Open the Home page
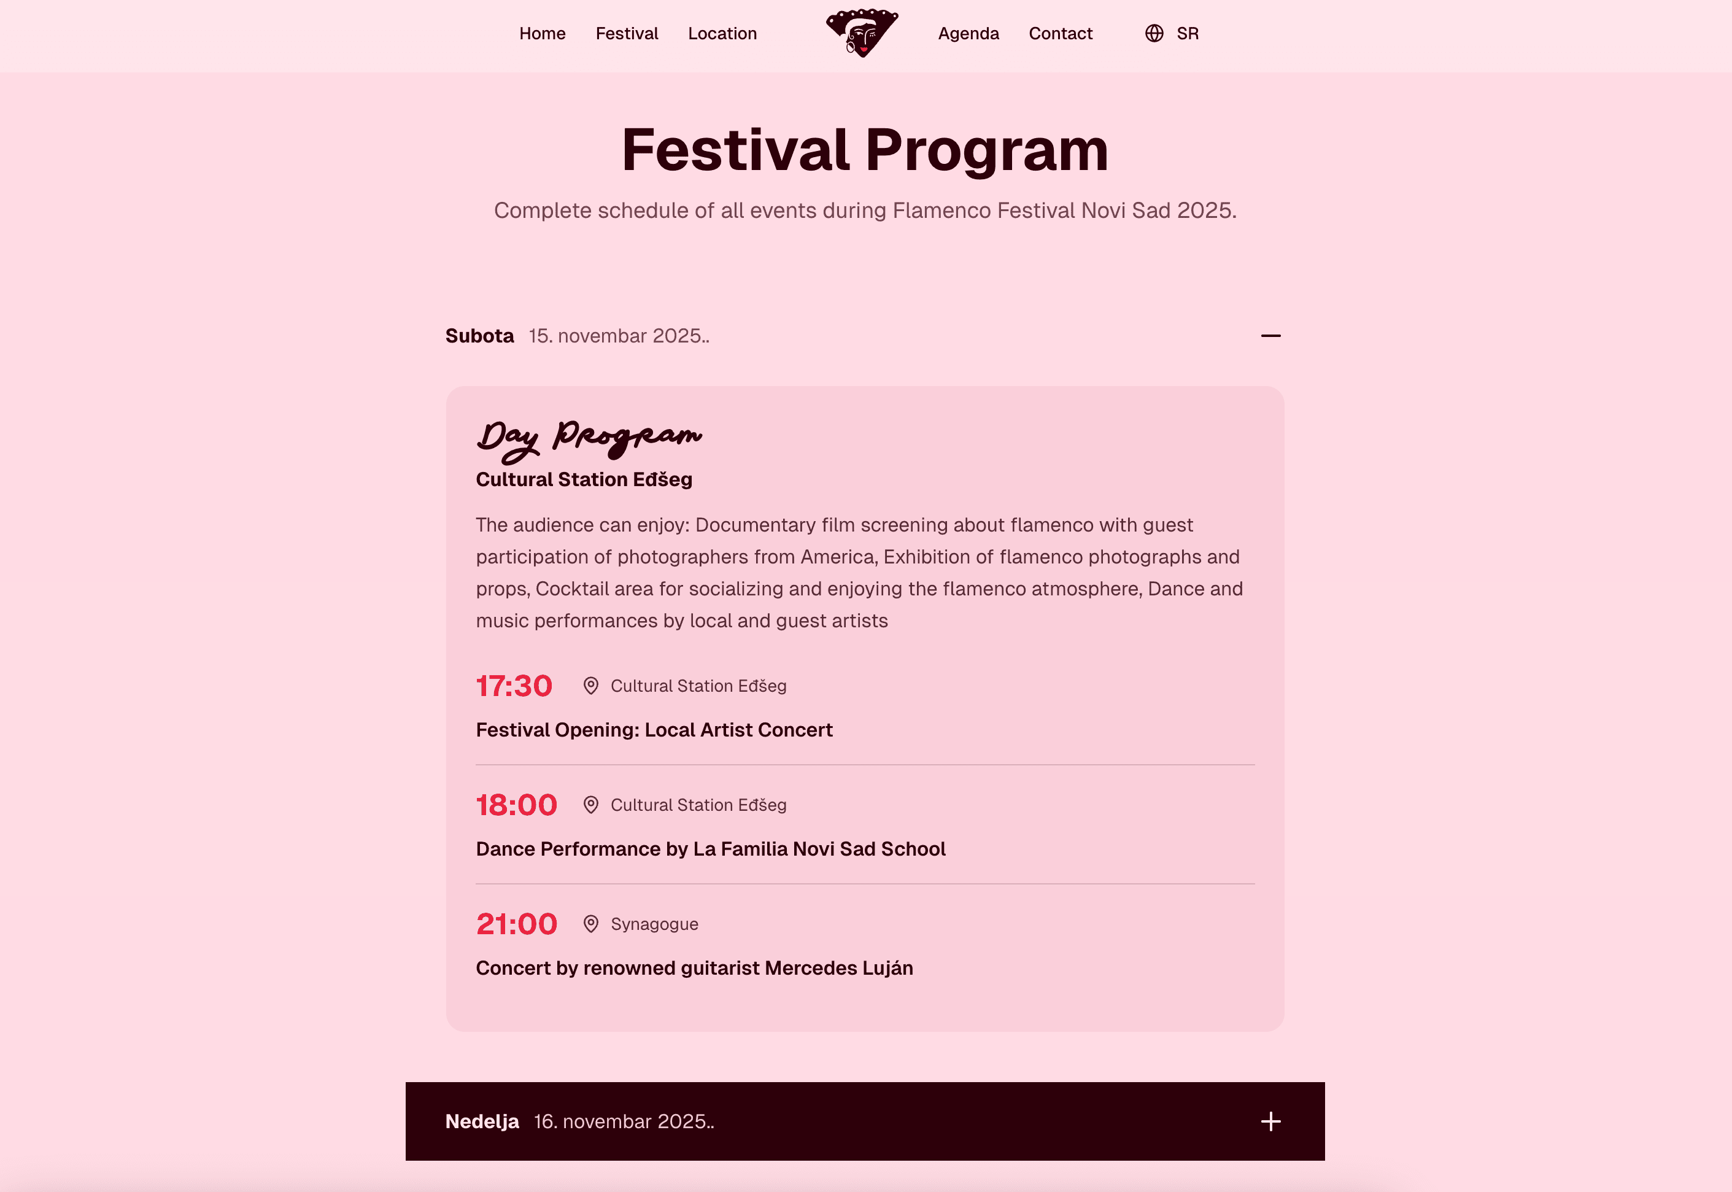 coord(542,34)
